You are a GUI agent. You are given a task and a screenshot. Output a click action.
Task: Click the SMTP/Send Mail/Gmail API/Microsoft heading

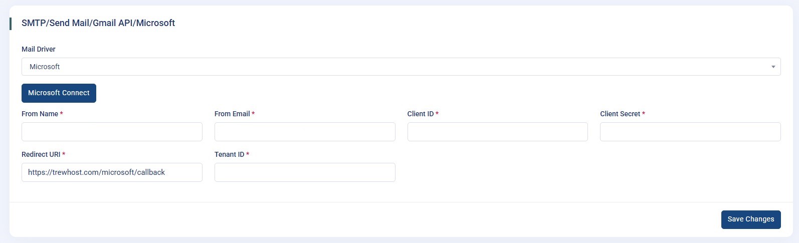click(98, 23)
